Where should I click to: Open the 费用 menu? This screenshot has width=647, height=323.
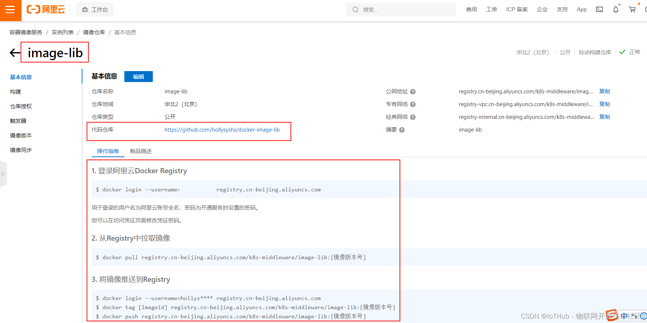click(x=471, y=9)
